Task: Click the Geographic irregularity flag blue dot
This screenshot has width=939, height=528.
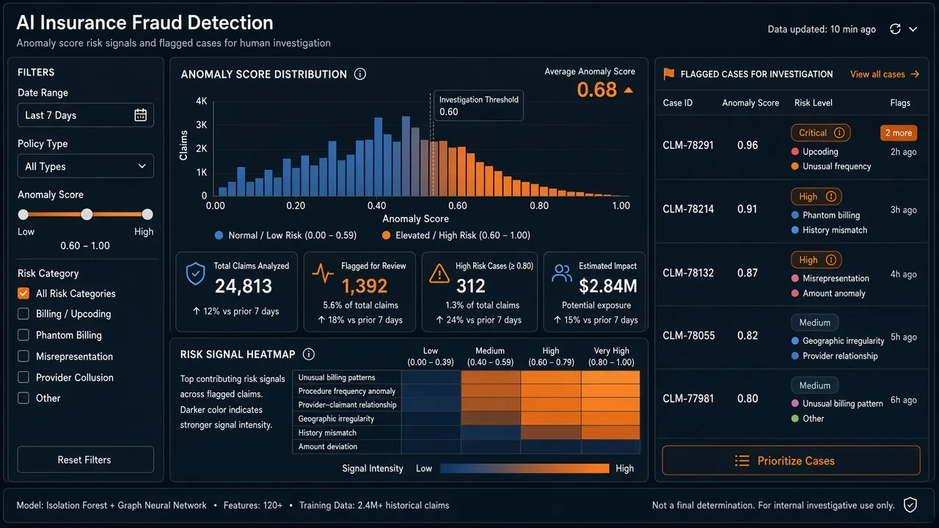Action: pos(795,341)
